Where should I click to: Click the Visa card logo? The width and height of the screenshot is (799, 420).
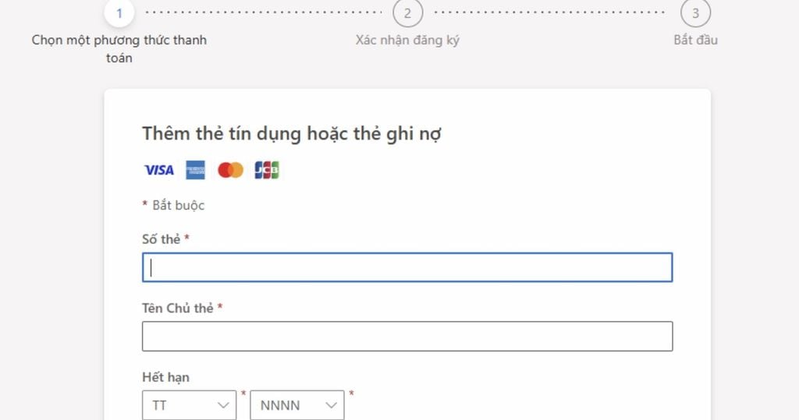[159, 170]
